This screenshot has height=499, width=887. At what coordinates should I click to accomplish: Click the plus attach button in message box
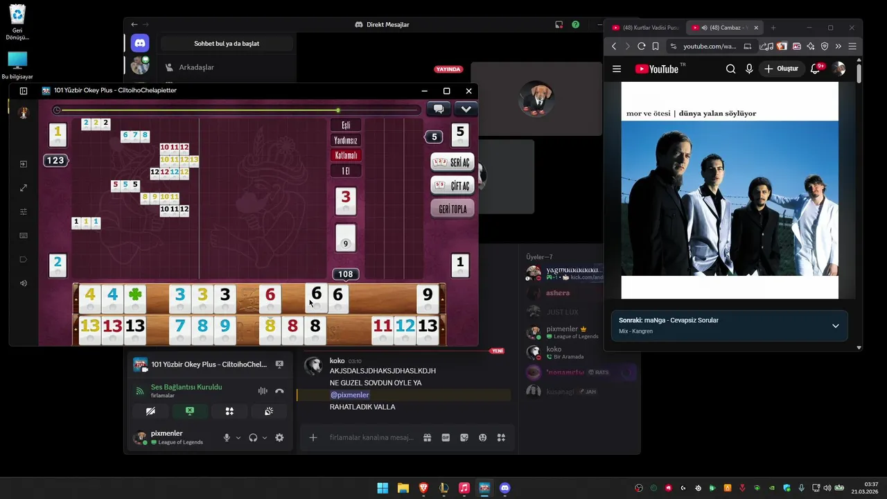tap(313, 437)
